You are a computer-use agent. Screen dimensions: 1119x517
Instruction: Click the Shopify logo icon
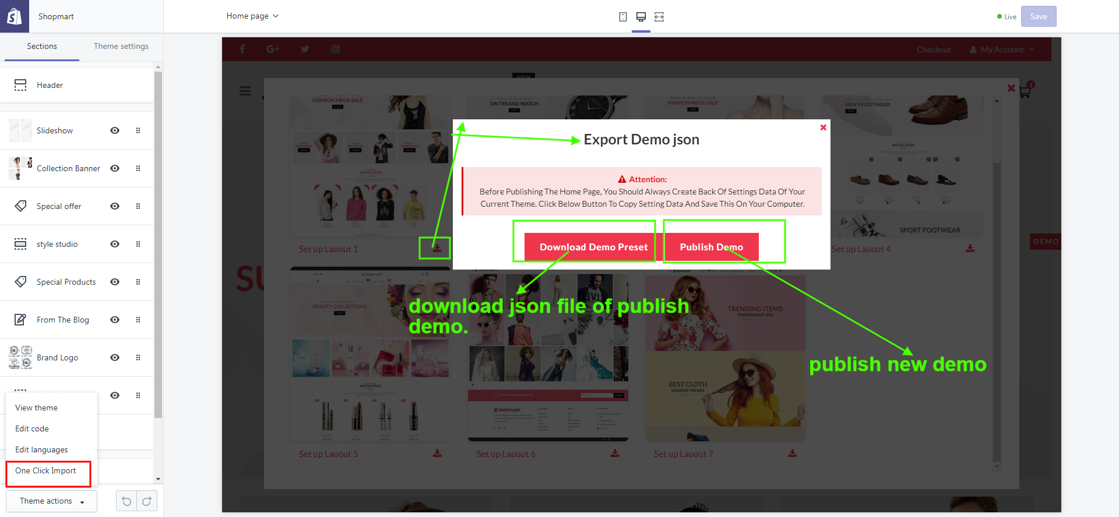pyautogui.click(x=15, y=16)
